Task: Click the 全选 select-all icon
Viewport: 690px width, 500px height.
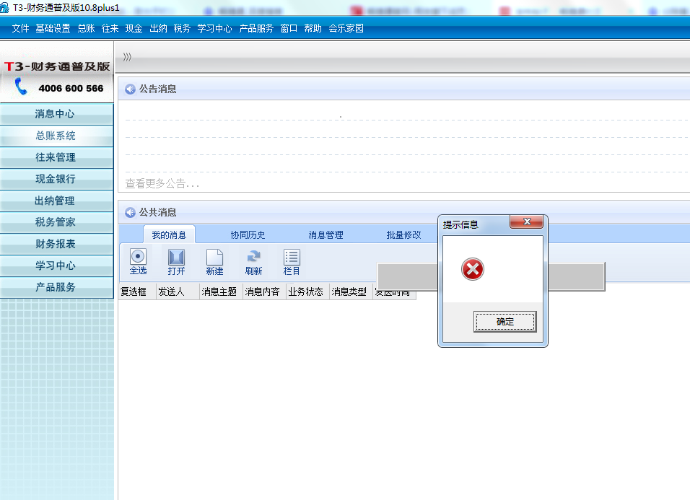Action: (x=138, y=257)
